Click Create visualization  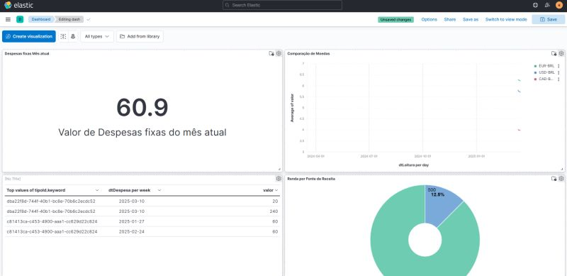point(29,36)
